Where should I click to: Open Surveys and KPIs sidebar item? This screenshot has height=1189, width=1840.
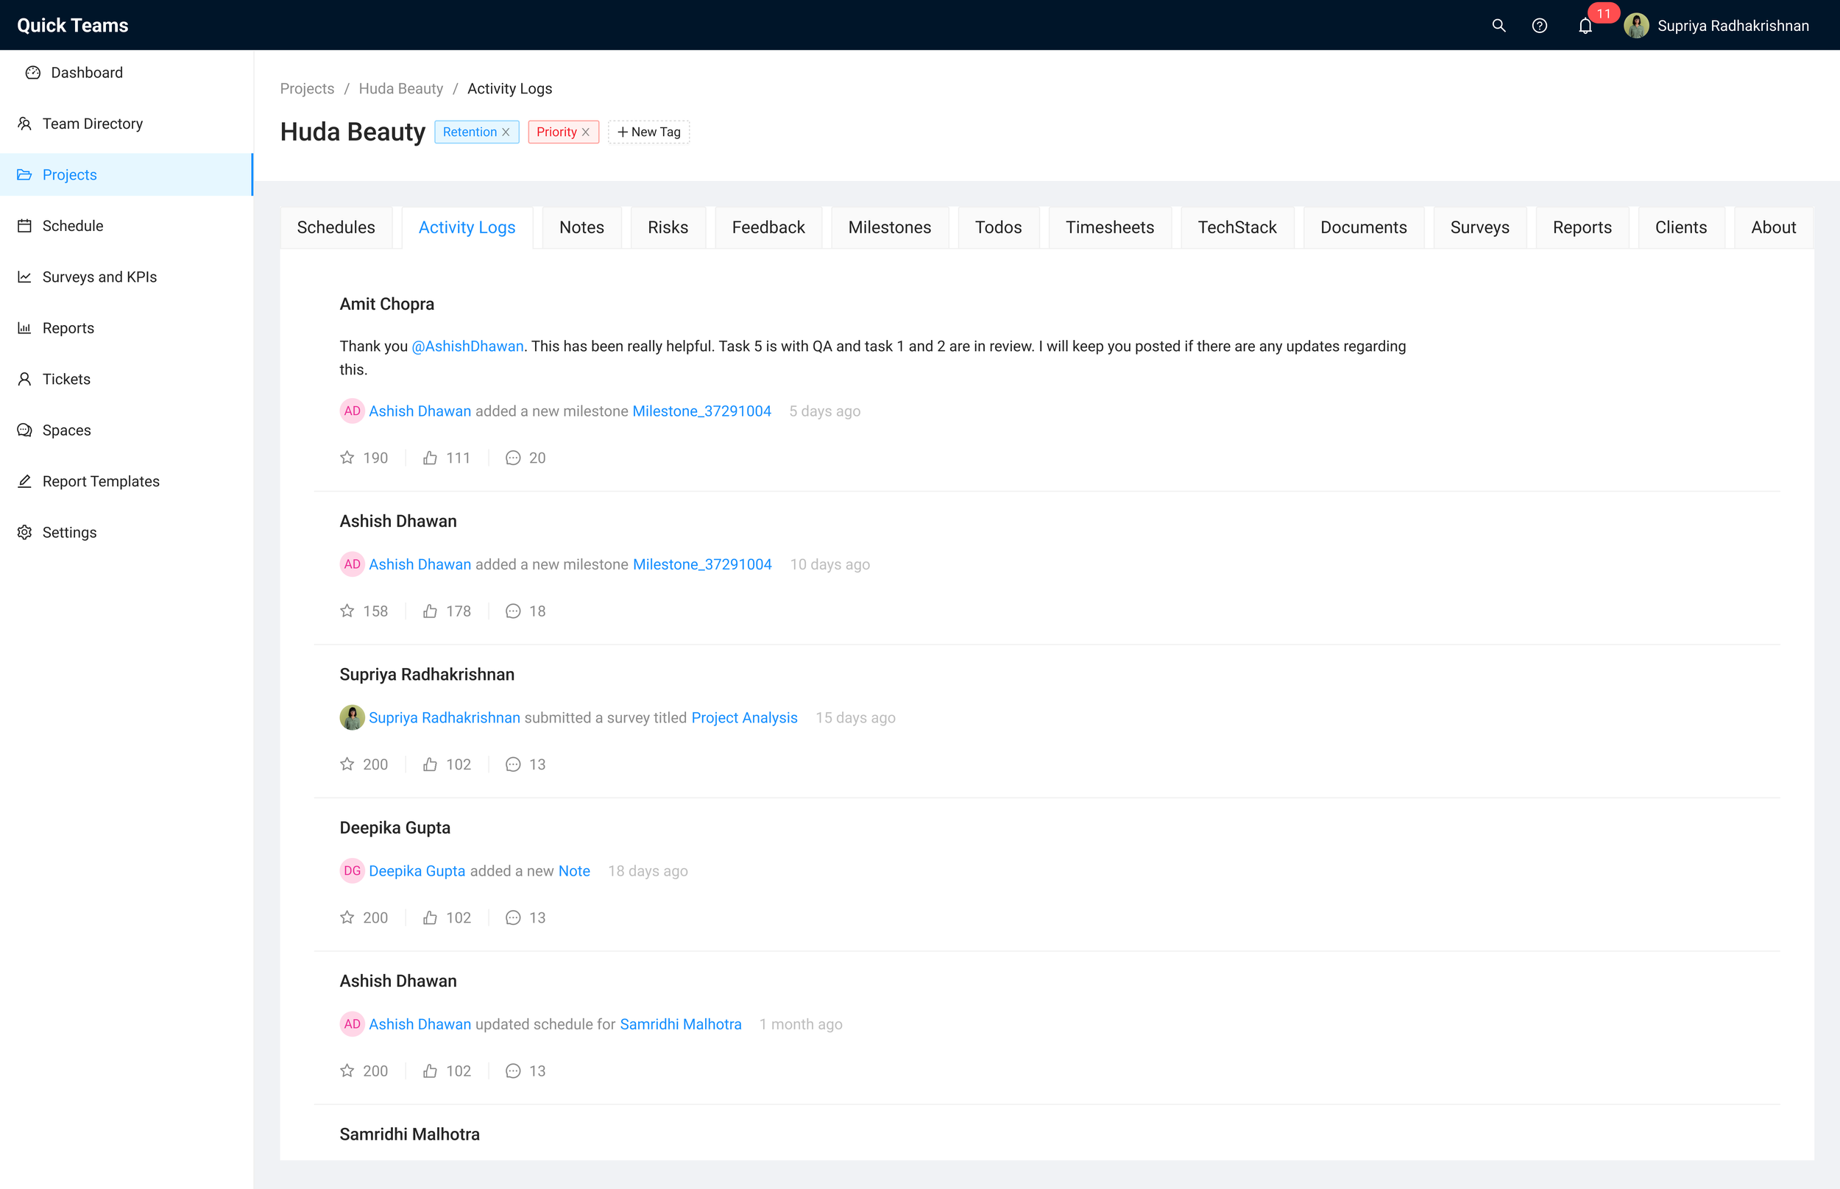pyautogui.click(x=99, y=277)
